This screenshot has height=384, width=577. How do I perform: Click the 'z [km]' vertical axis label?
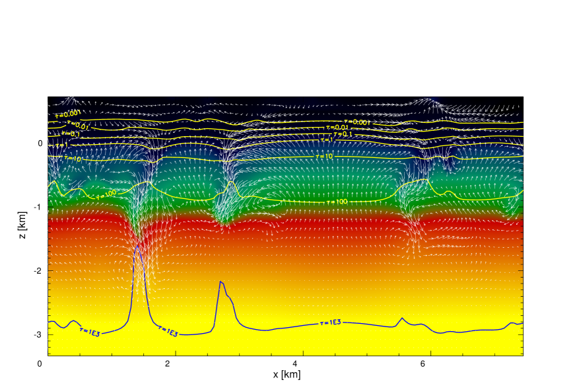tap(22, 225)
